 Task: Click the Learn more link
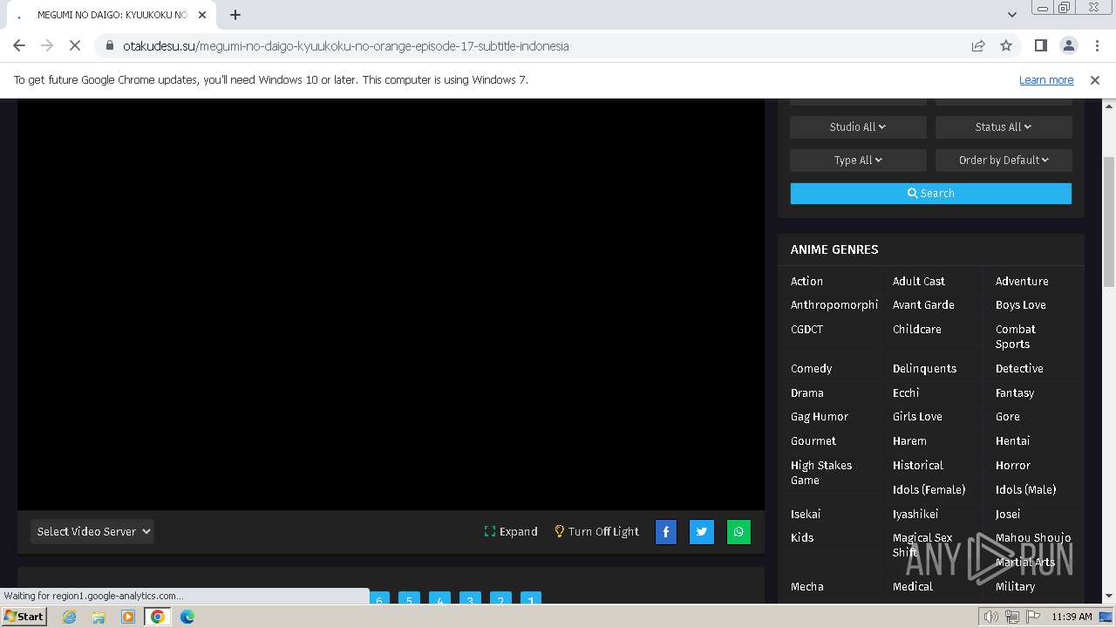pos(1046,79)
